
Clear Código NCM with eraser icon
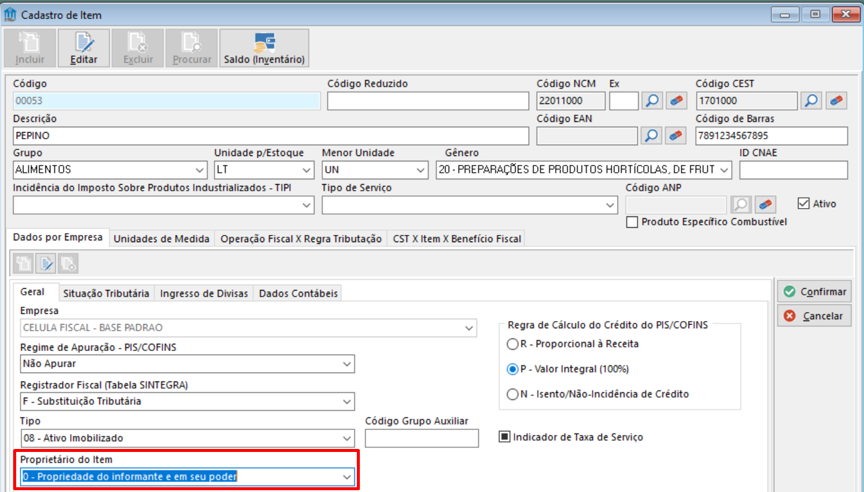coord(677,101)
